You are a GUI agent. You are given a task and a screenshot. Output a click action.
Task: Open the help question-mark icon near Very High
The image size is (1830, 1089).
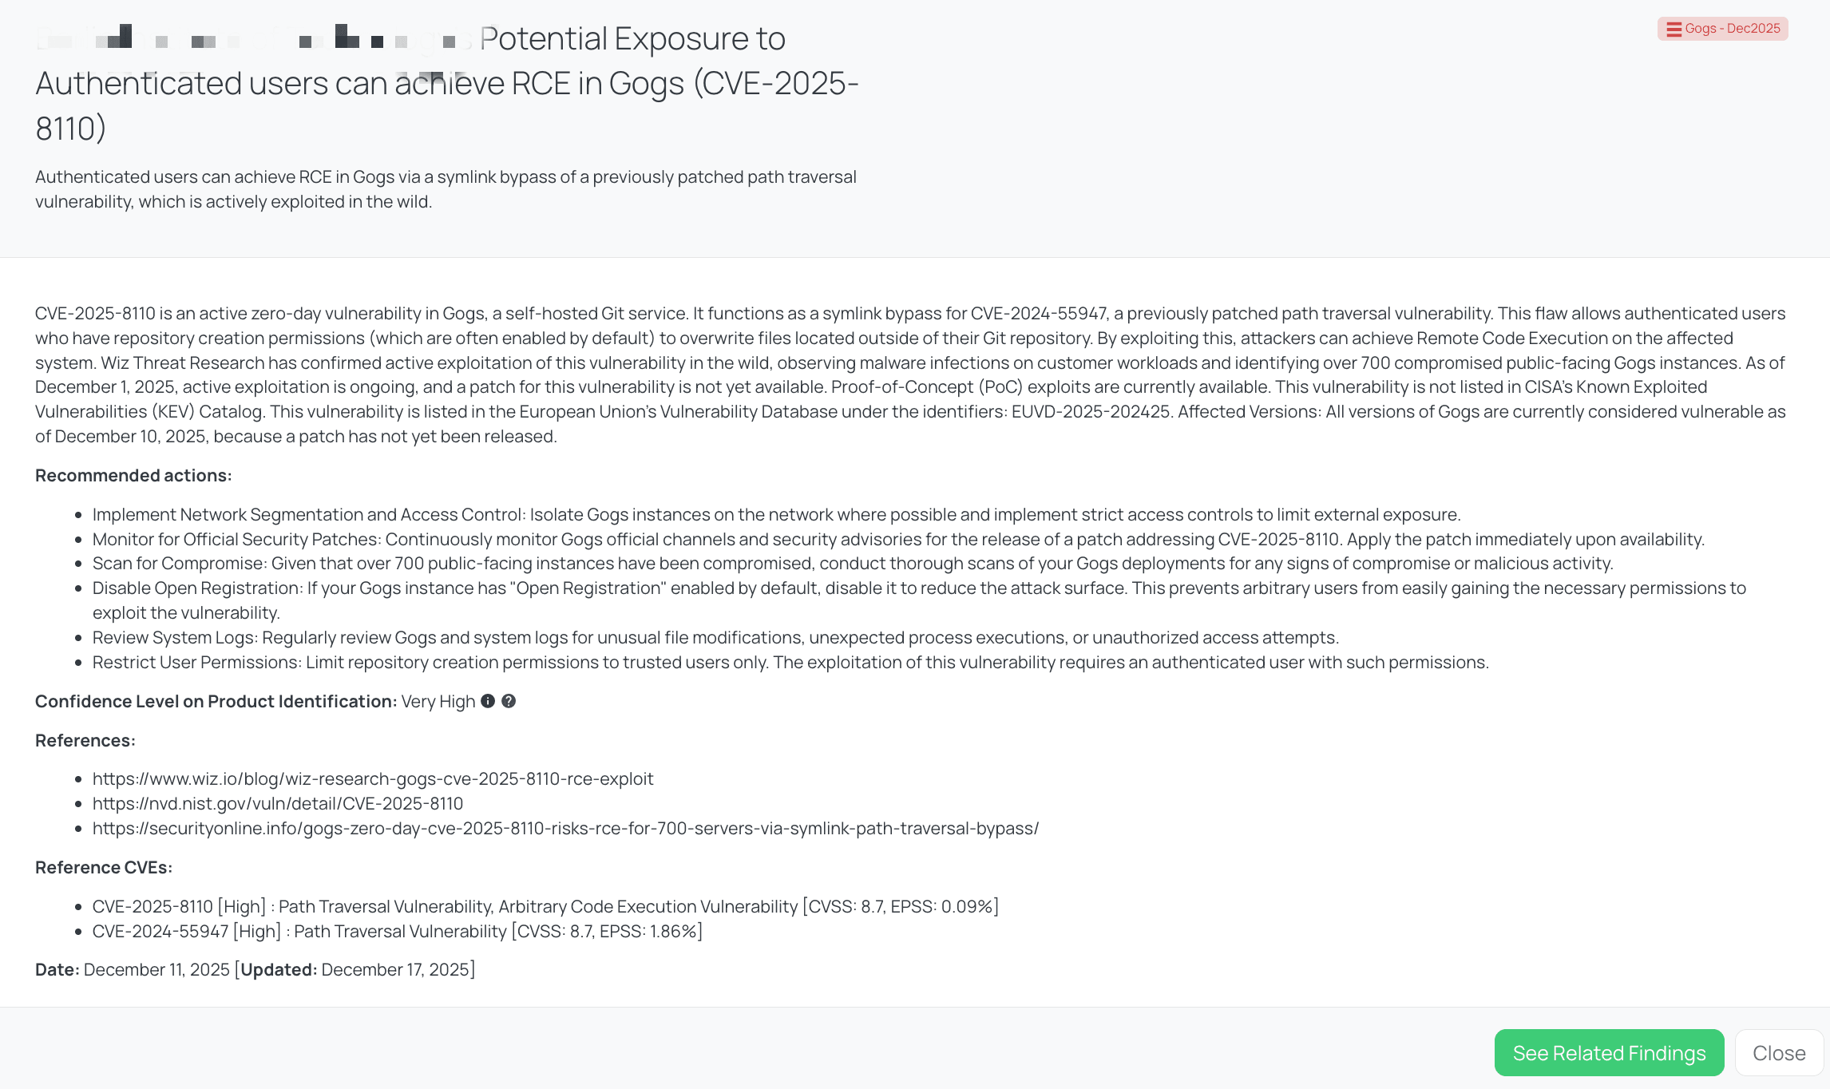pyautogui.click(x=510, y=701)
